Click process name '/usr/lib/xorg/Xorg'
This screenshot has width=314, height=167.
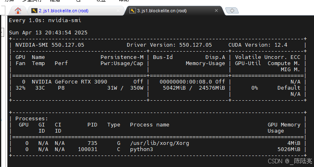(x=159, y=143)
